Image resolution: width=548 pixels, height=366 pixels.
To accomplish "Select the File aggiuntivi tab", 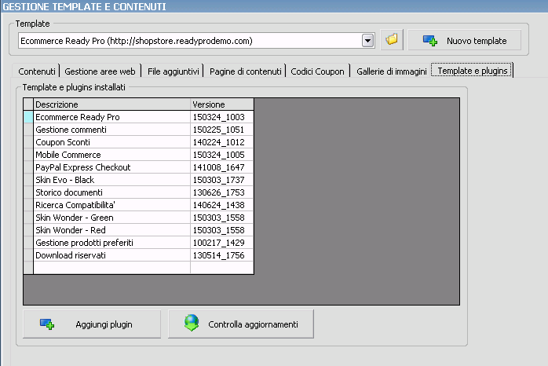I will pos(173,71).
